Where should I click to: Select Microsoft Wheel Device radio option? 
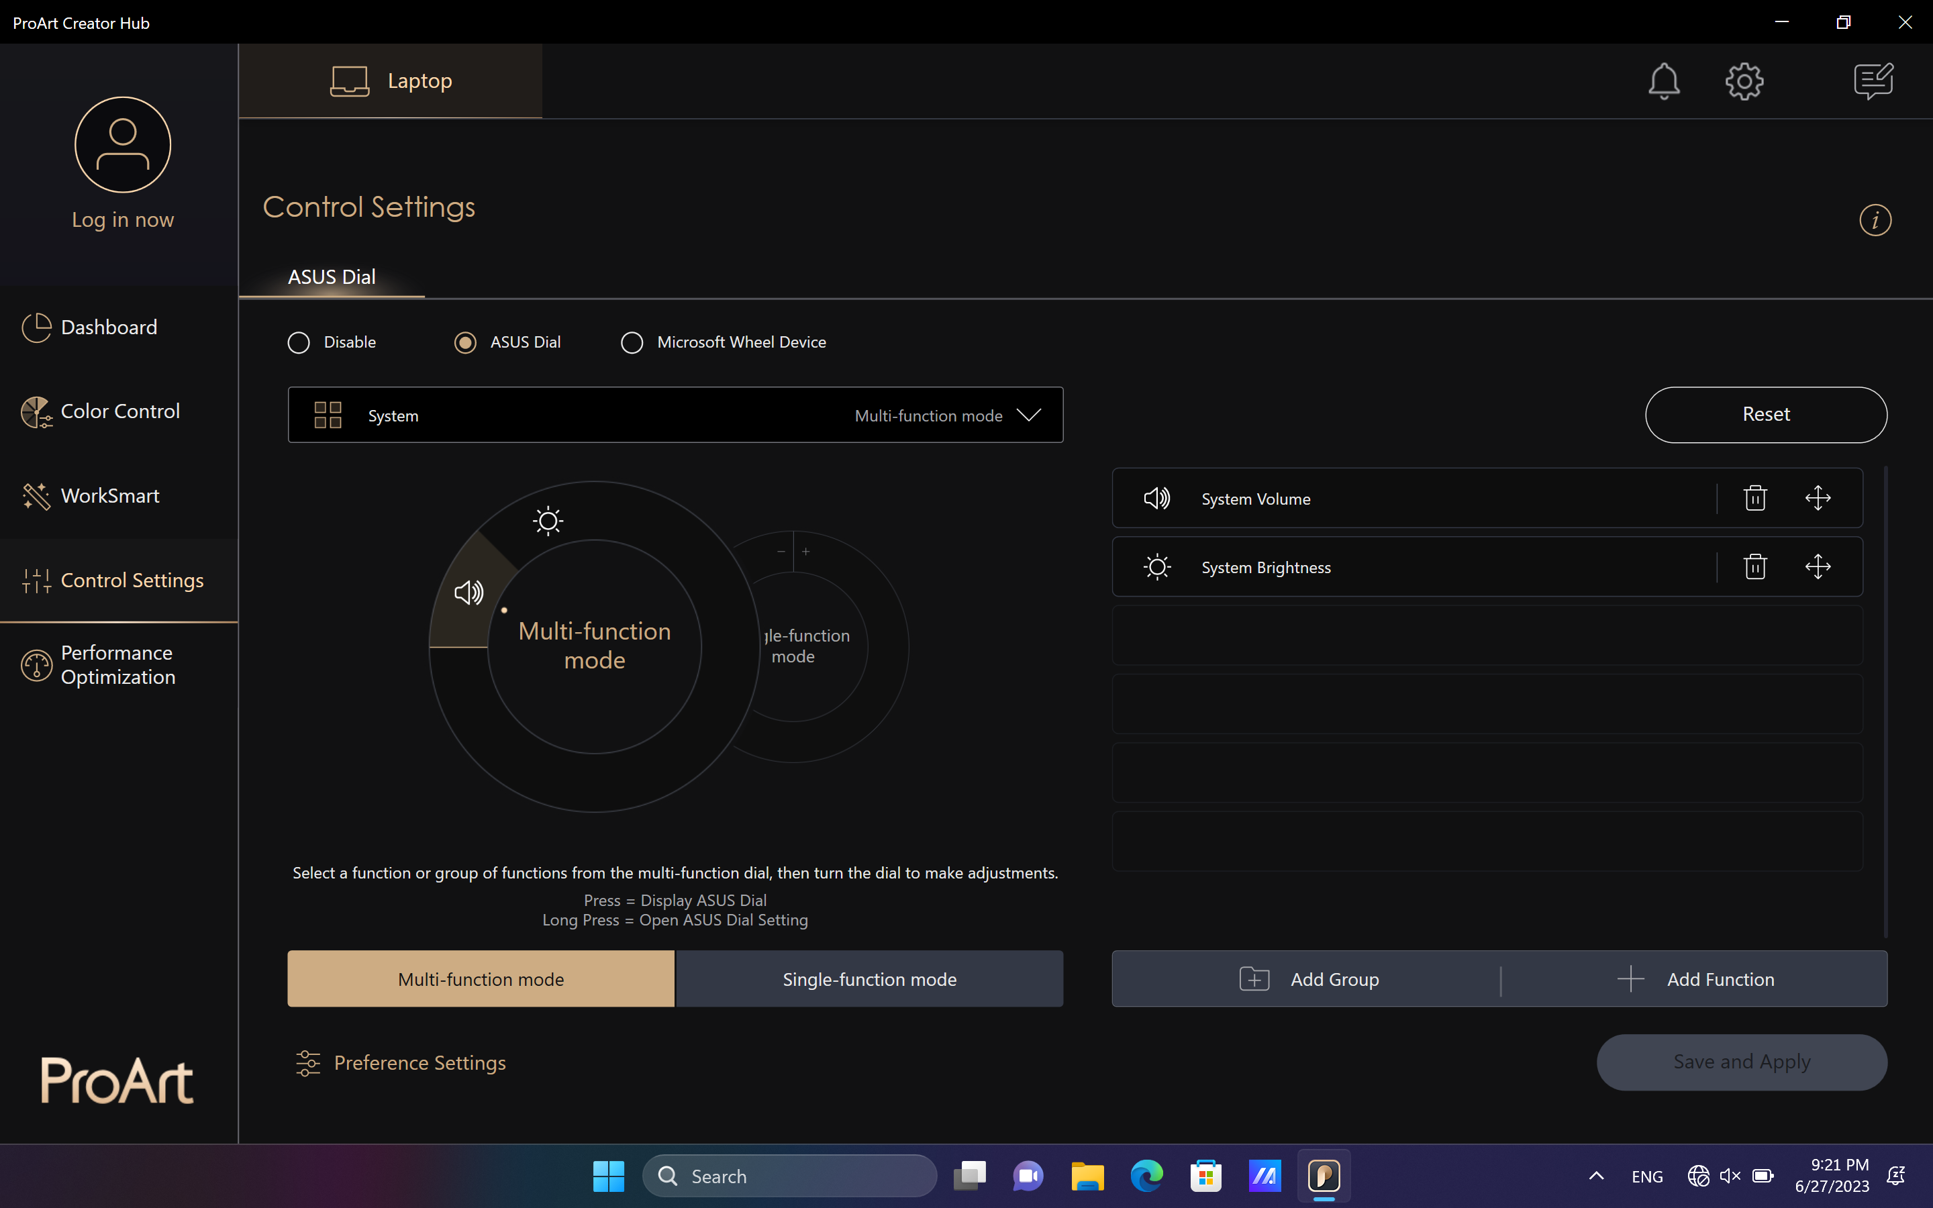(x=632, y=343)
